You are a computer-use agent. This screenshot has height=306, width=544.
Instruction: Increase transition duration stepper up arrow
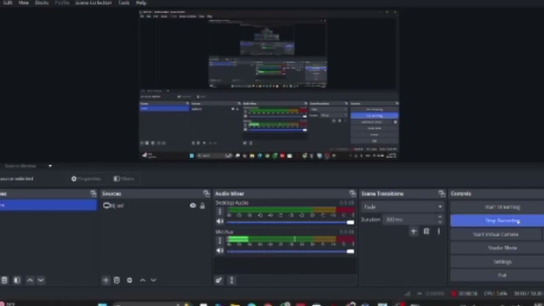click(440, 217)
